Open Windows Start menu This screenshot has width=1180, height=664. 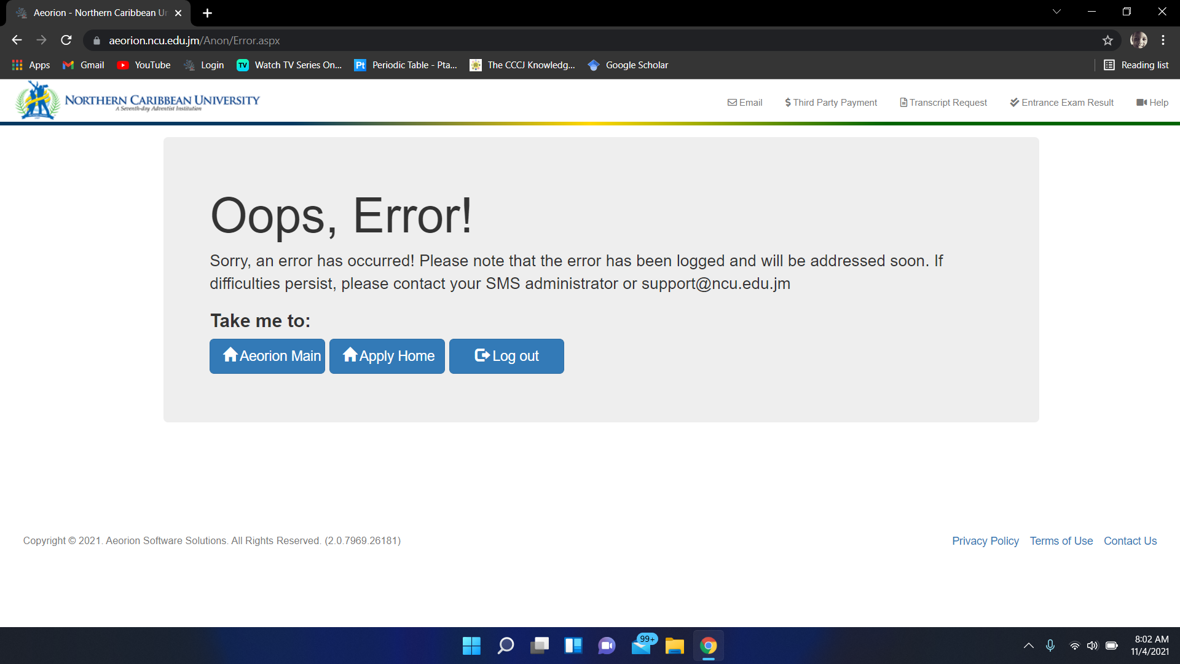(x=471, y=646)
